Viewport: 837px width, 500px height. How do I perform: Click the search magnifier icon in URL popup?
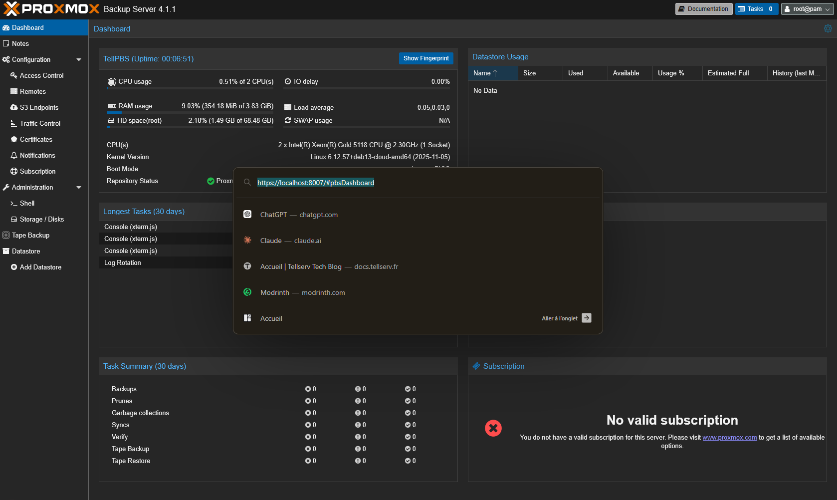point(247,183)
